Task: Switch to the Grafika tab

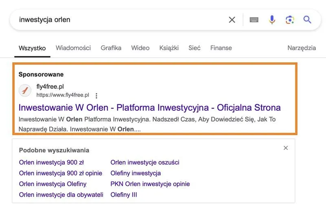Action: click(111, 48)
